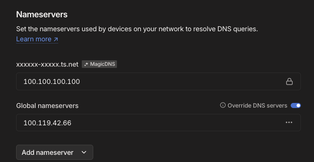The height and width of the screenshot is (162, 314).
Task: Open the three-dot menu for 100.119.42.66
Action: click(289, 122)
